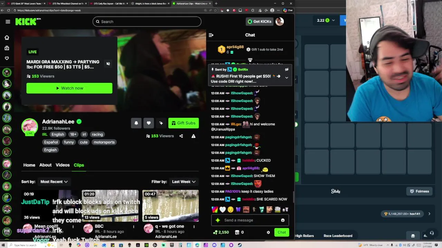Click the funny tag
The width and height of the screenshot is (442, 248).
69,142
